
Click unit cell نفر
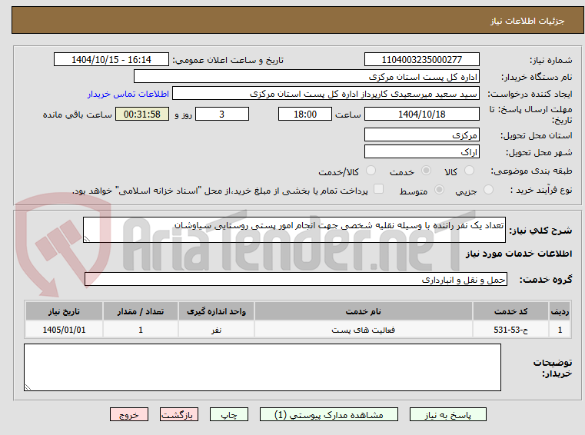216,330
